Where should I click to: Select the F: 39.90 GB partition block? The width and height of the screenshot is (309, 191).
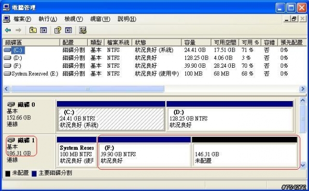click(x=144, y=152)
